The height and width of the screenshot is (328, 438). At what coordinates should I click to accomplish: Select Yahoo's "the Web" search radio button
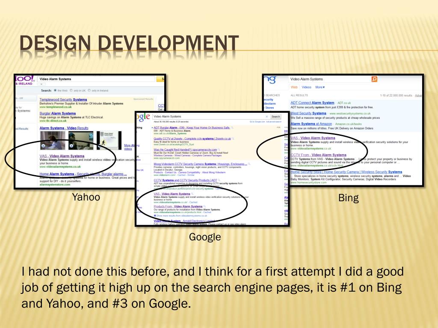(55, 91)
